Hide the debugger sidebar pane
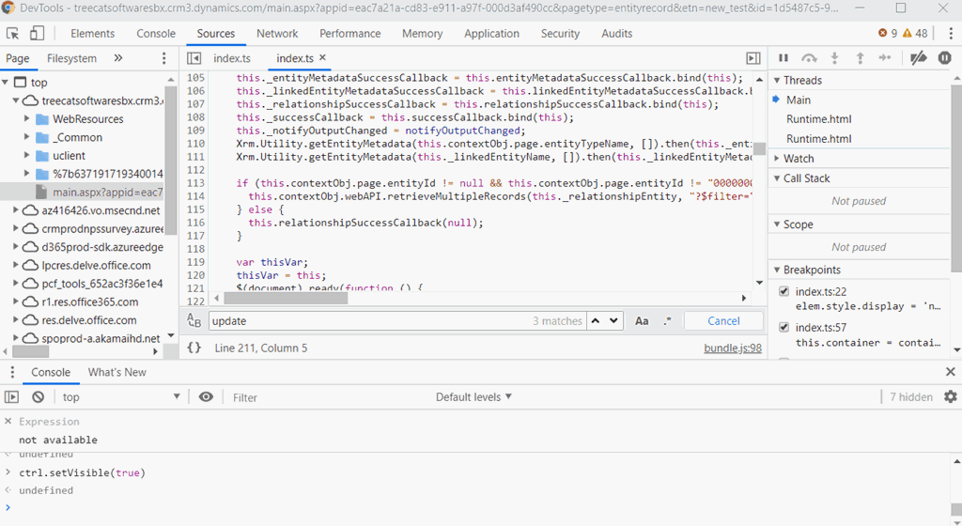 click(x=753, y=58)
